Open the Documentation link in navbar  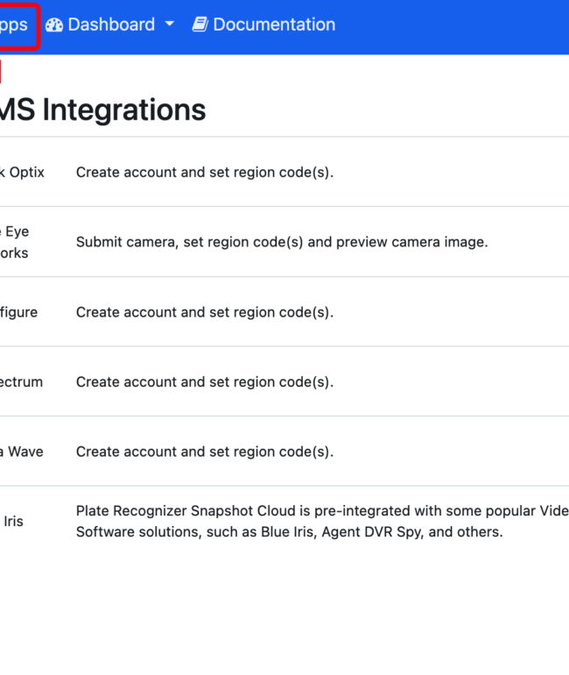click(x=263, y=25)
